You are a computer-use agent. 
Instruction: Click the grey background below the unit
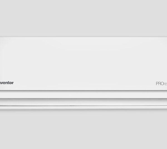(x=83, y=129)
